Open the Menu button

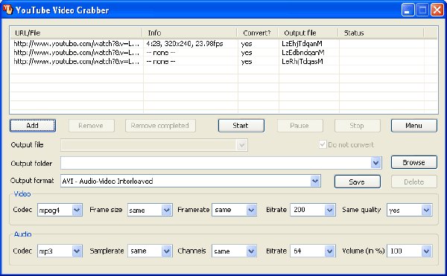pos(414,126)
